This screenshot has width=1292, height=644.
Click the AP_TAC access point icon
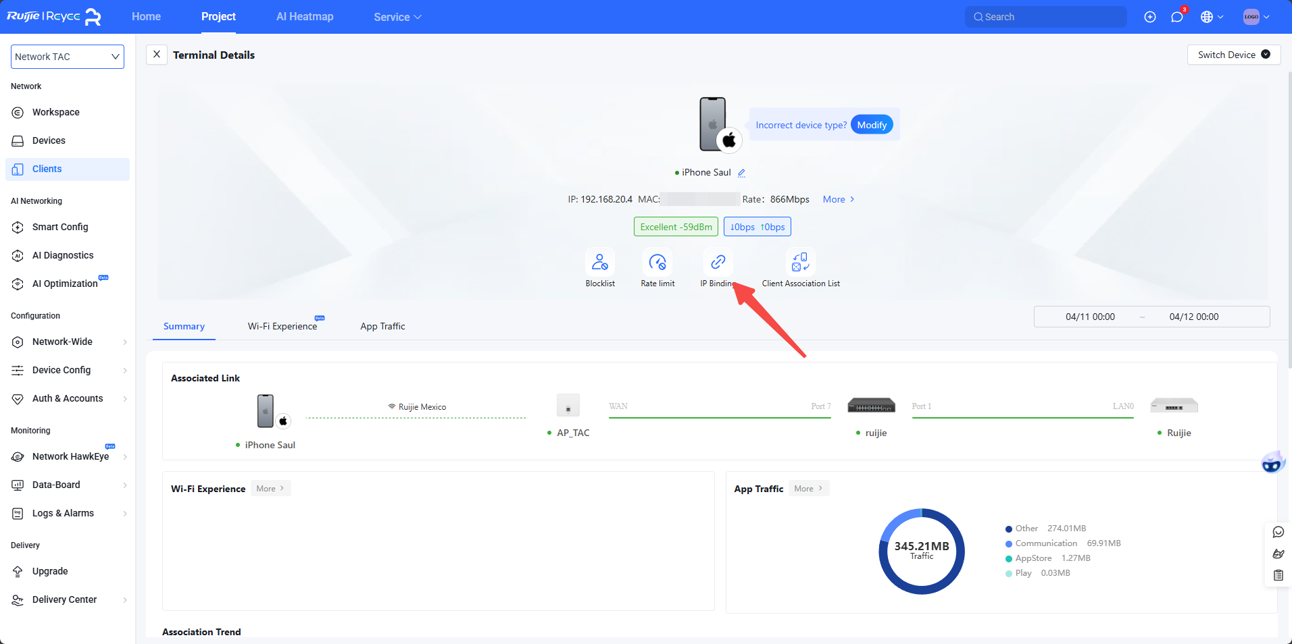point(568,406)
